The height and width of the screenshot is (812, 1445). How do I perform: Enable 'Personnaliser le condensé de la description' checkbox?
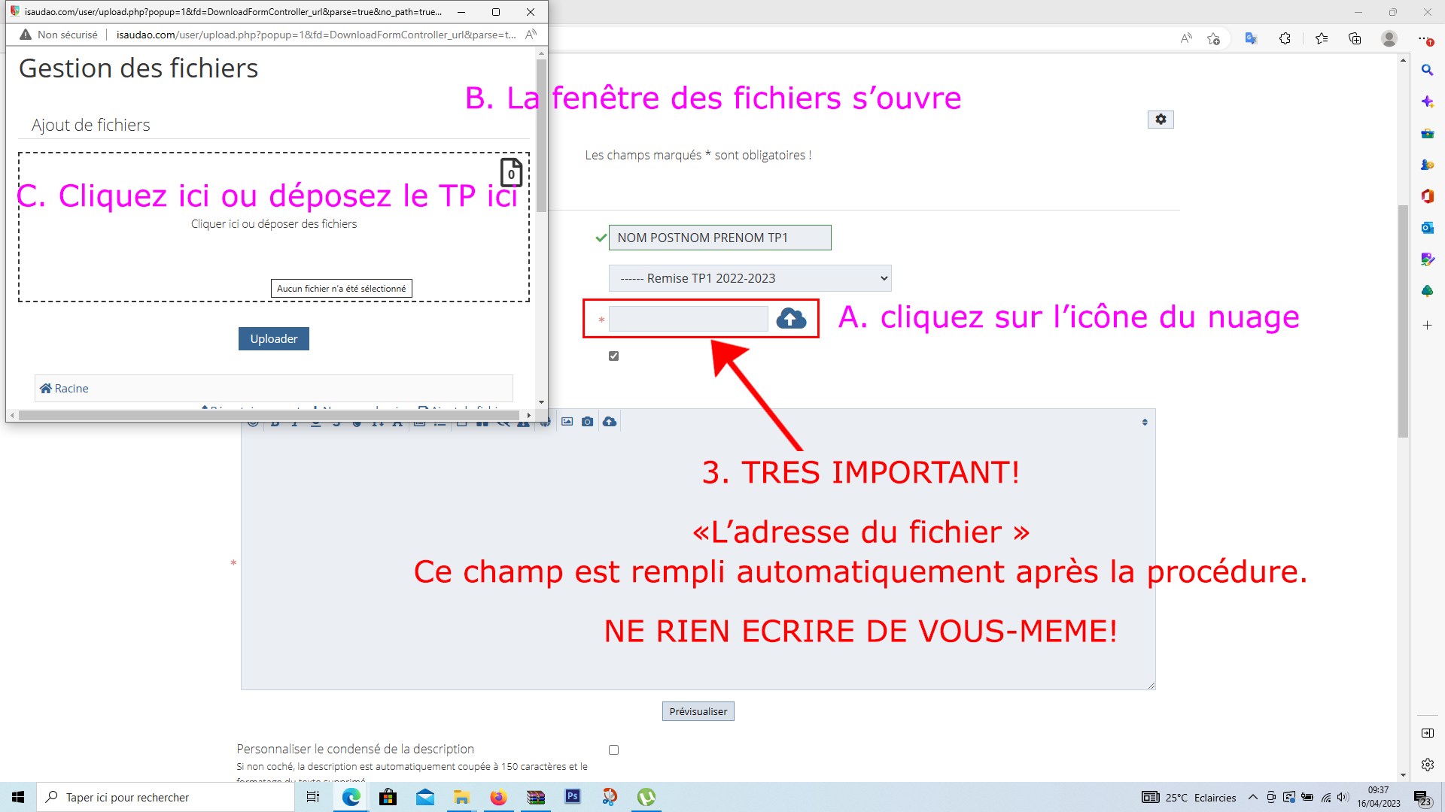[x=614, y=750]
